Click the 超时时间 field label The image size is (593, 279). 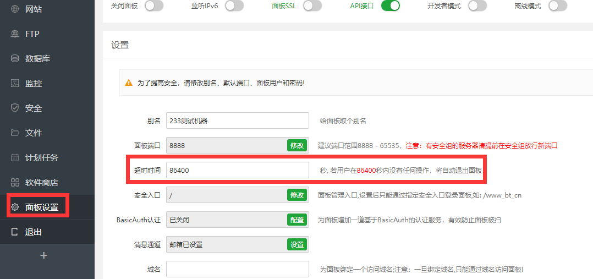147,171
